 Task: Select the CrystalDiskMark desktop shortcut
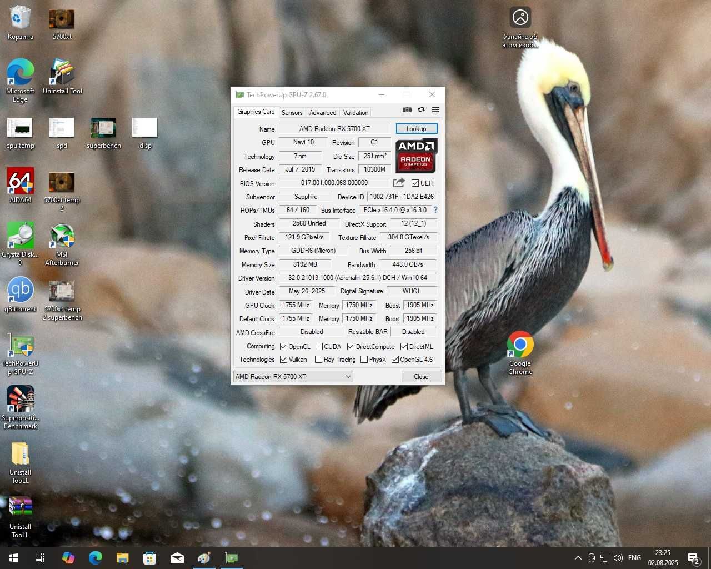21,244
